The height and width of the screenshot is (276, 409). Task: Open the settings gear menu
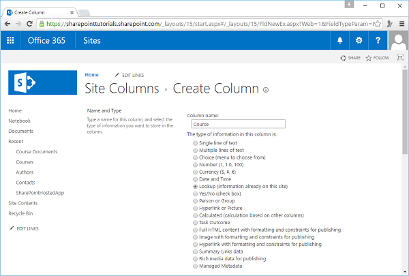(359, 40)
